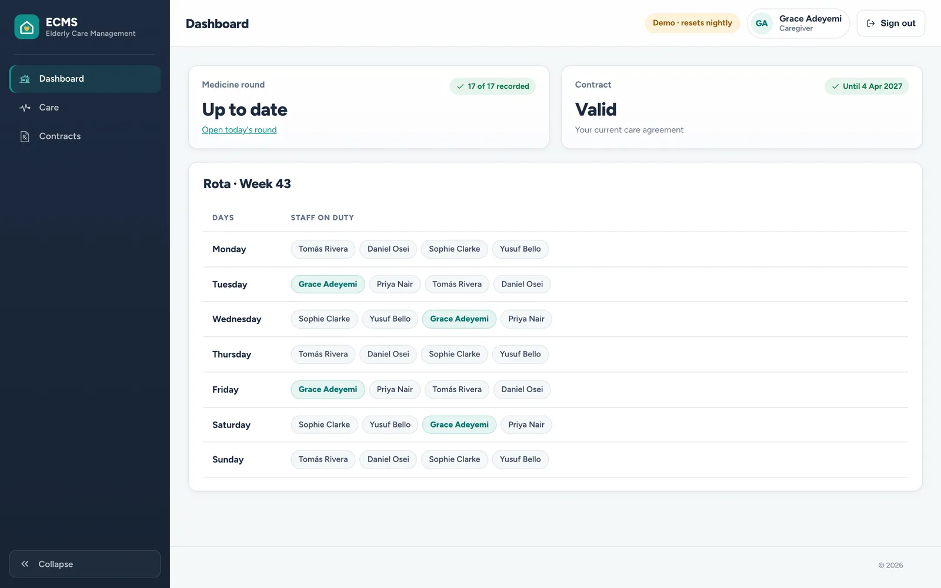
Task: Click the checkmark in Until 4 Apr 2027
Action: [835, 86]
